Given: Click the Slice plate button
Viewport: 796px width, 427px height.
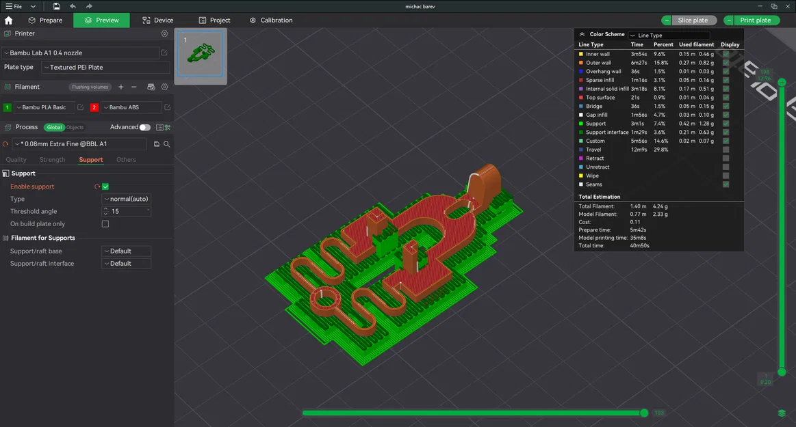Looking at the screenshot, I should coord(694,20).
